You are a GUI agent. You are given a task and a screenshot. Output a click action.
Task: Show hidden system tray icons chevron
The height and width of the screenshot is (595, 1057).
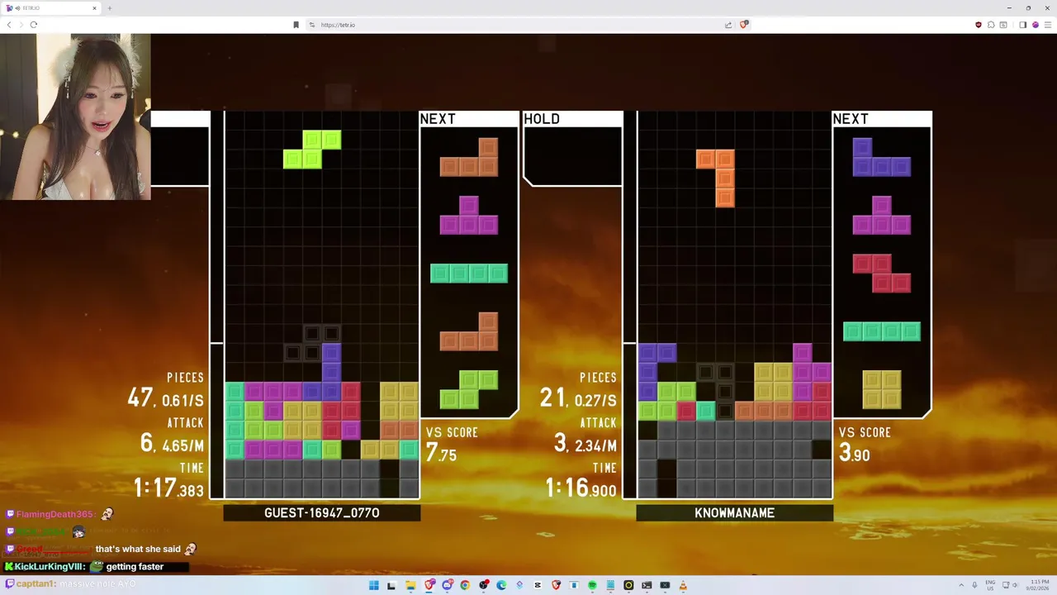[x=961, y=585]
